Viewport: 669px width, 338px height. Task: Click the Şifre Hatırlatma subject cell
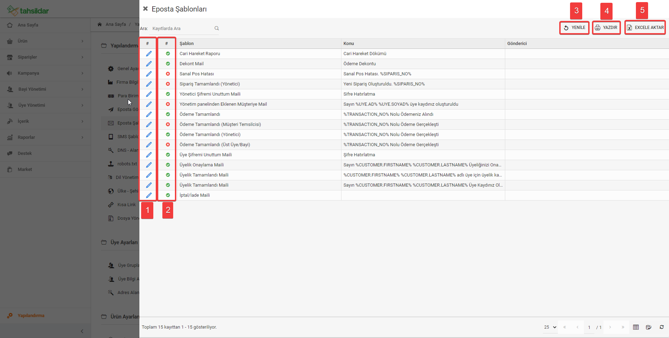click(423, 155)
